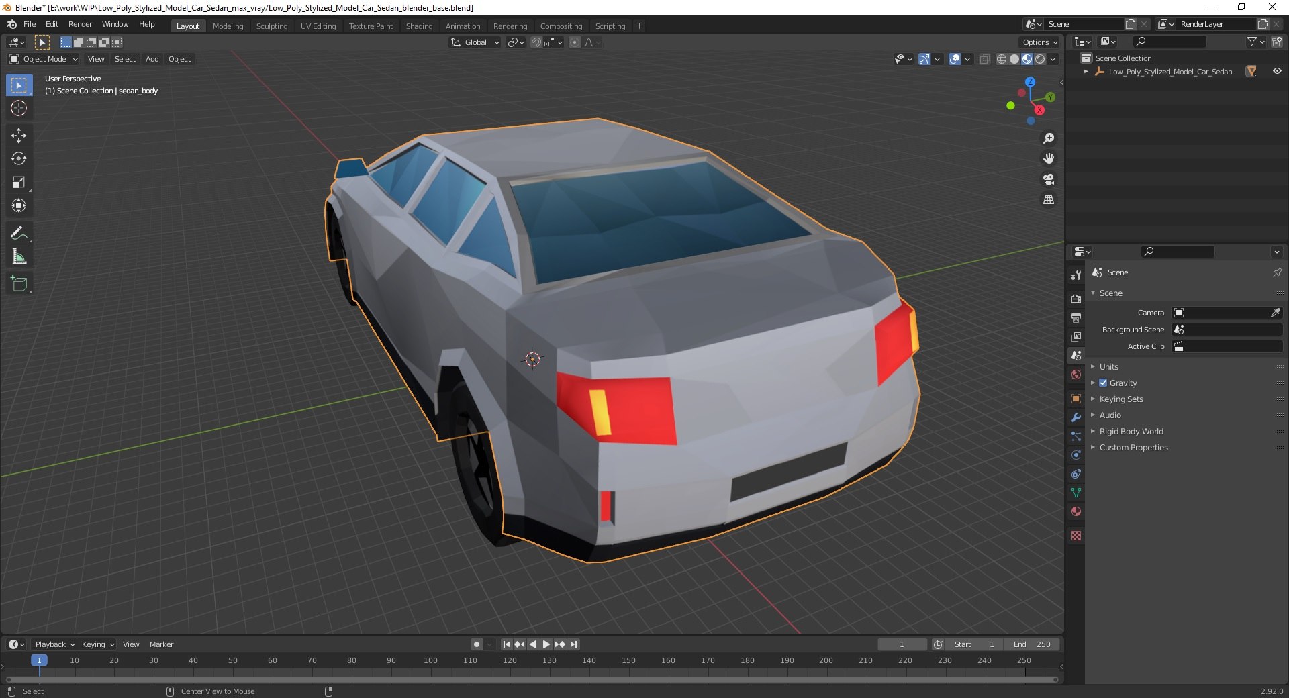Switch to Material Preview shading
The height and width of the screenshot is (698, 1289).
[1027, 59]
